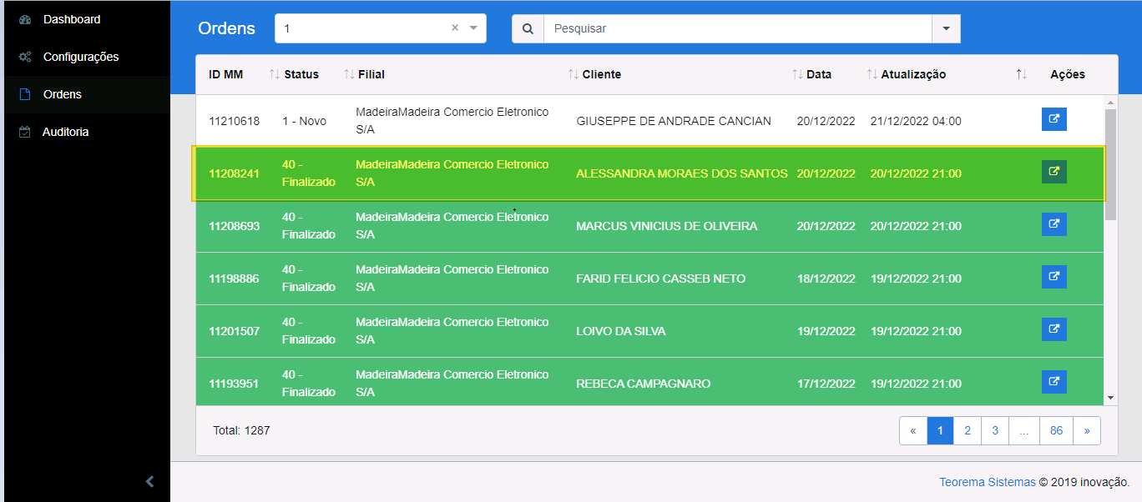The image size is (1142, 502).
Task: Sort by Data column arrows
Action: pyautogui.click(x=797, y=74)
